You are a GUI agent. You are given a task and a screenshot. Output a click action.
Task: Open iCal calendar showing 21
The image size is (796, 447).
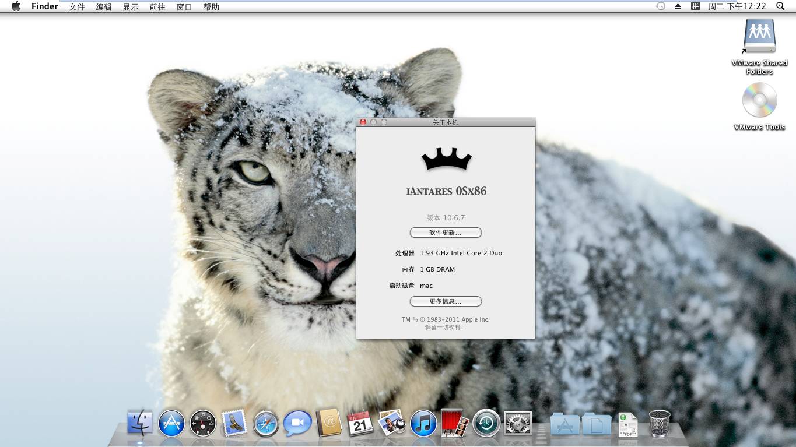coord(360,424)
